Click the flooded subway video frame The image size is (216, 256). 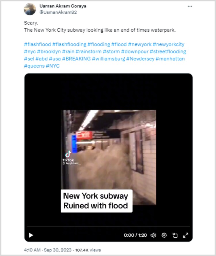tap(109, 158)
